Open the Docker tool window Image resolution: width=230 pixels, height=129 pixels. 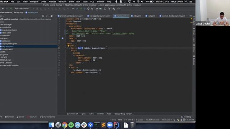click(20, 117)
